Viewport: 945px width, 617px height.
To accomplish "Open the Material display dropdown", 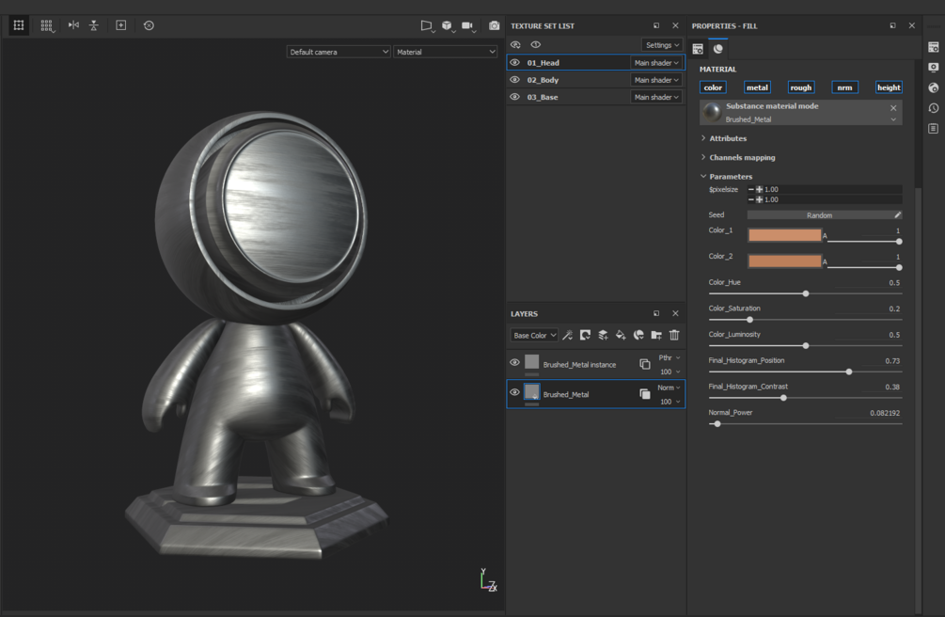I will tap(446, 52).
